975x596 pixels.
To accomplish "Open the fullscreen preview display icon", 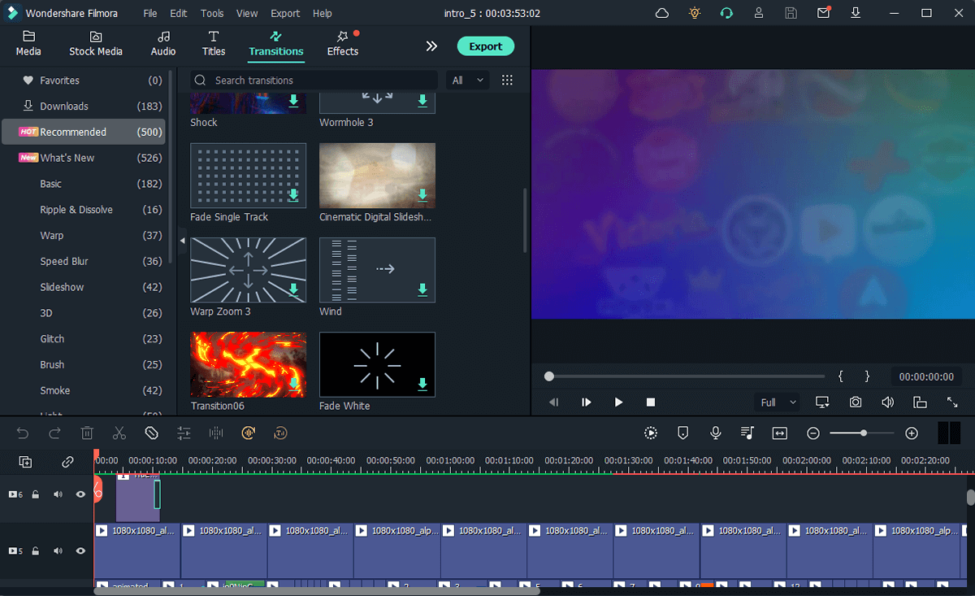I will tap(822, 402).
